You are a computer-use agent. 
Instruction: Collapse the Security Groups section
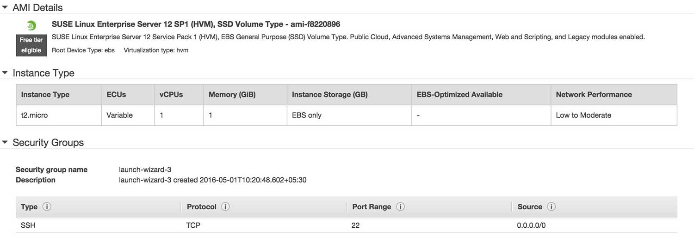5,142
